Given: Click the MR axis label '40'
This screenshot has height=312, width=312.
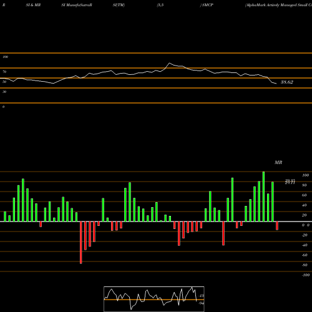Looking at the screenshot, I should pos(305,205).
